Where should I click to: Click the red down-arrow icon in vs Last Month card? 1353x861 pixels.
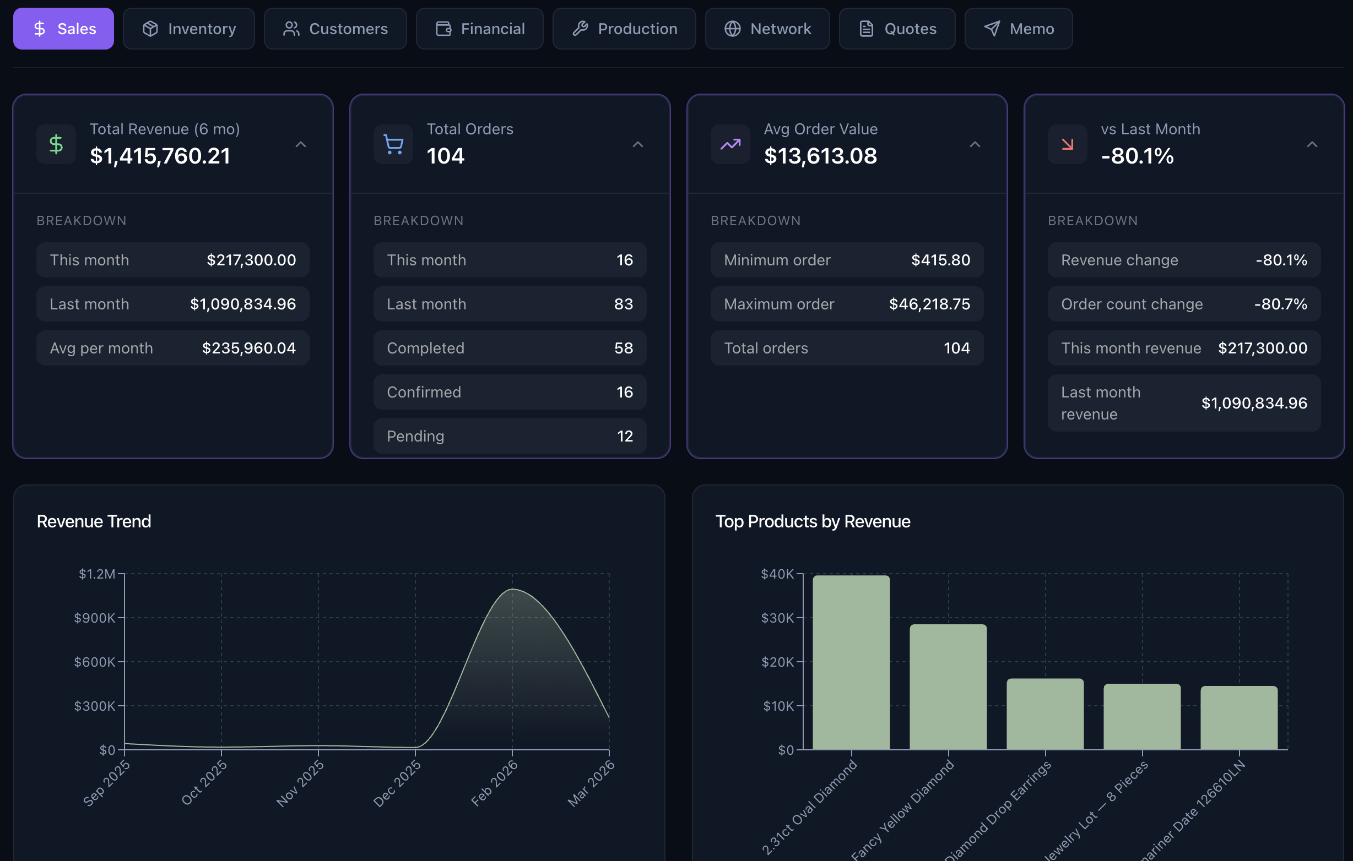point(1068,144)
